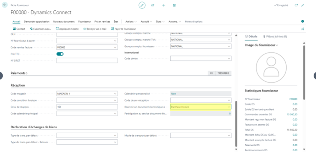Click the supplier picture placeholder
The image size is (316, 158).
[x=271, y=67]
